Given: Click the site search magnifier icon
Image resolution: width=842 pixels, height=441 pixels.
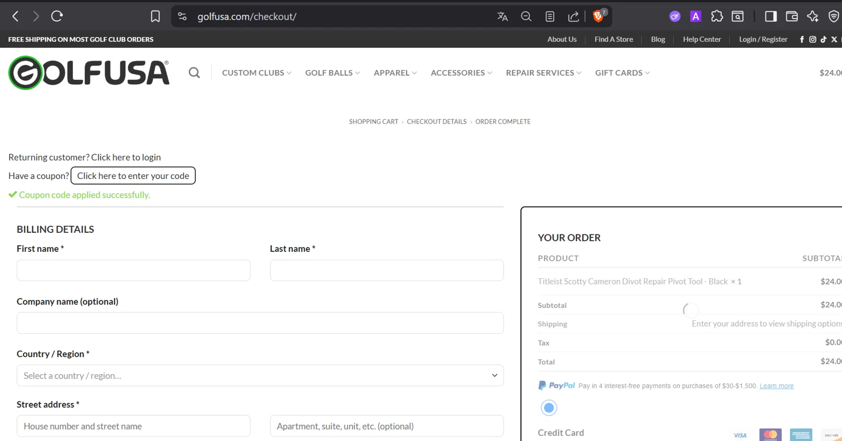Looking at the screenshot, I should (x=194, y=72).
